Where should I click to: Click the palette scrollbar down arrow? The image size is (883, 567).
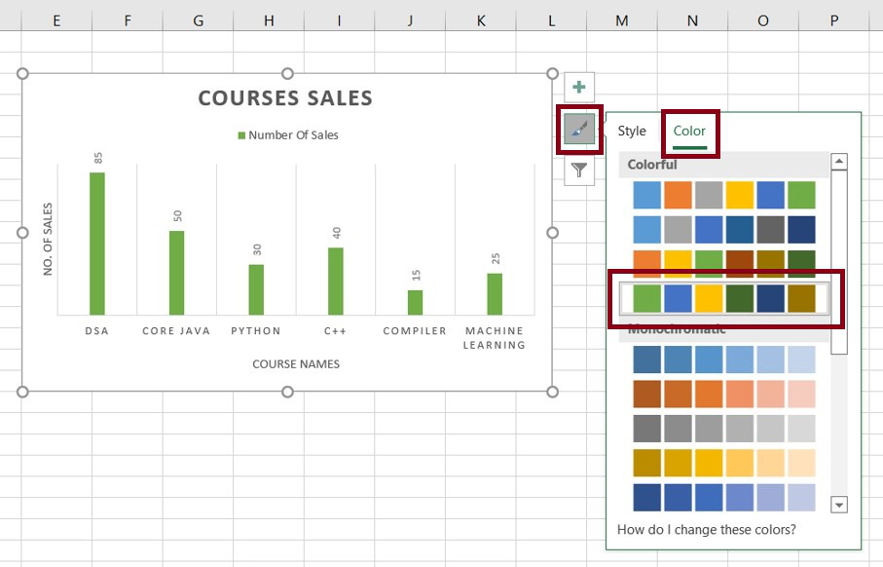(x=839, y=505)
